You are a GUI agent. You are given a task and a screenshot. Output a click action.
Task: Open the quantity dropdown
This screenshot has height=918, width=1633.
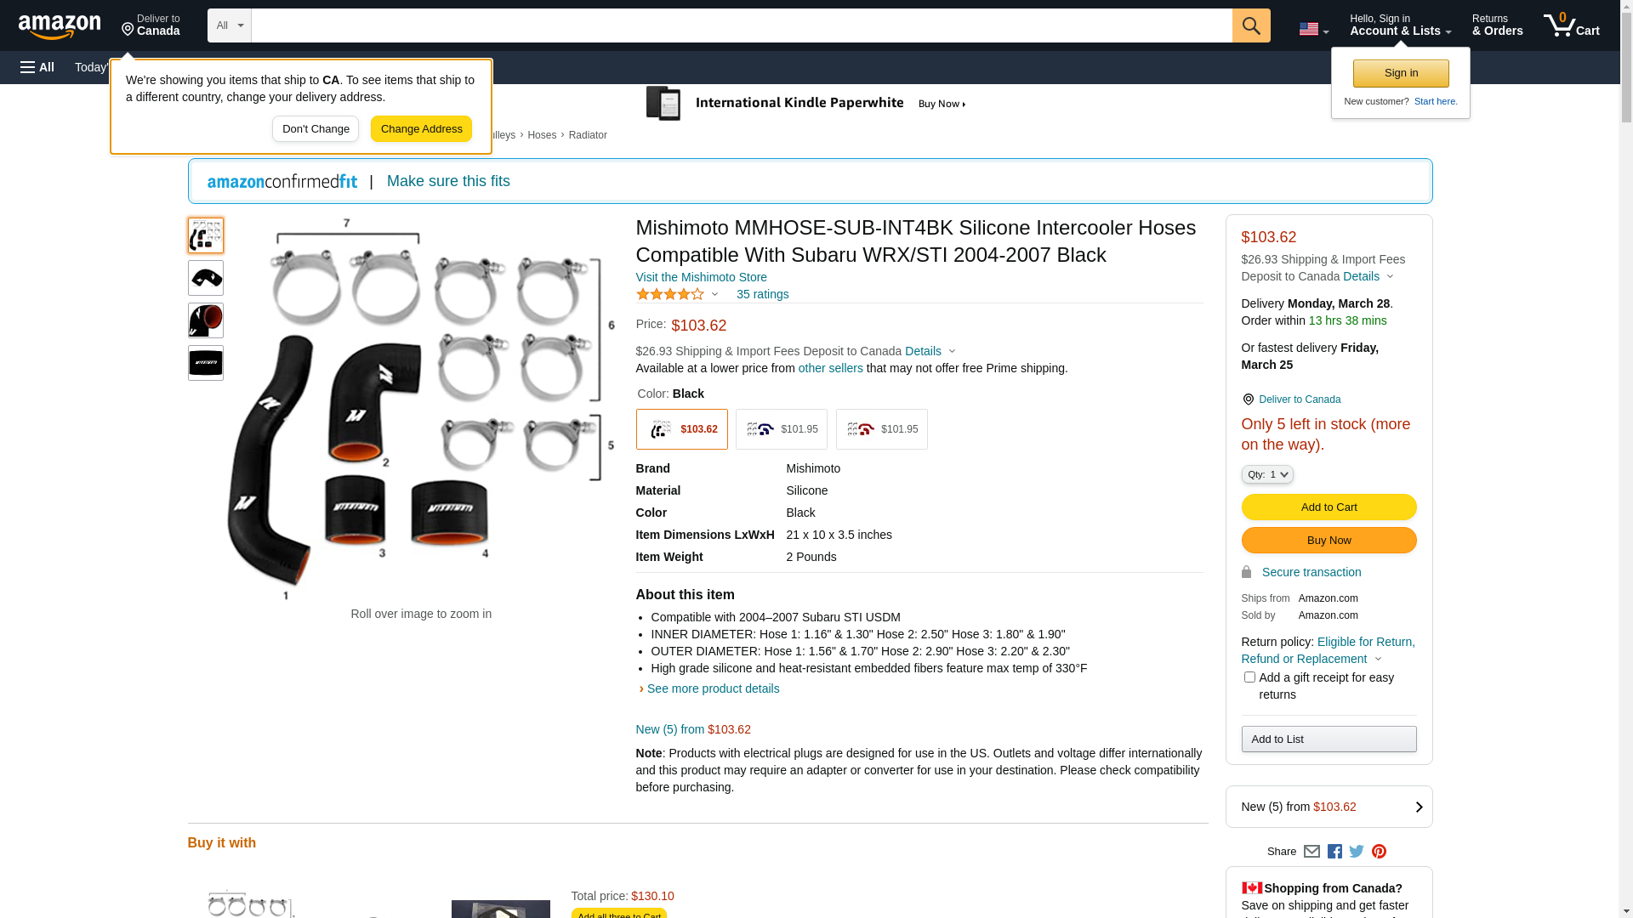point(1266,474)
